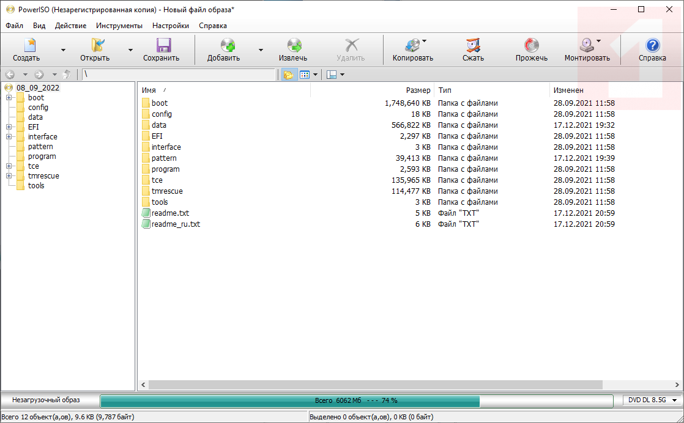684x423 pixels.
Task: Expand the EFI folder in tree
Action: [9, 127]
